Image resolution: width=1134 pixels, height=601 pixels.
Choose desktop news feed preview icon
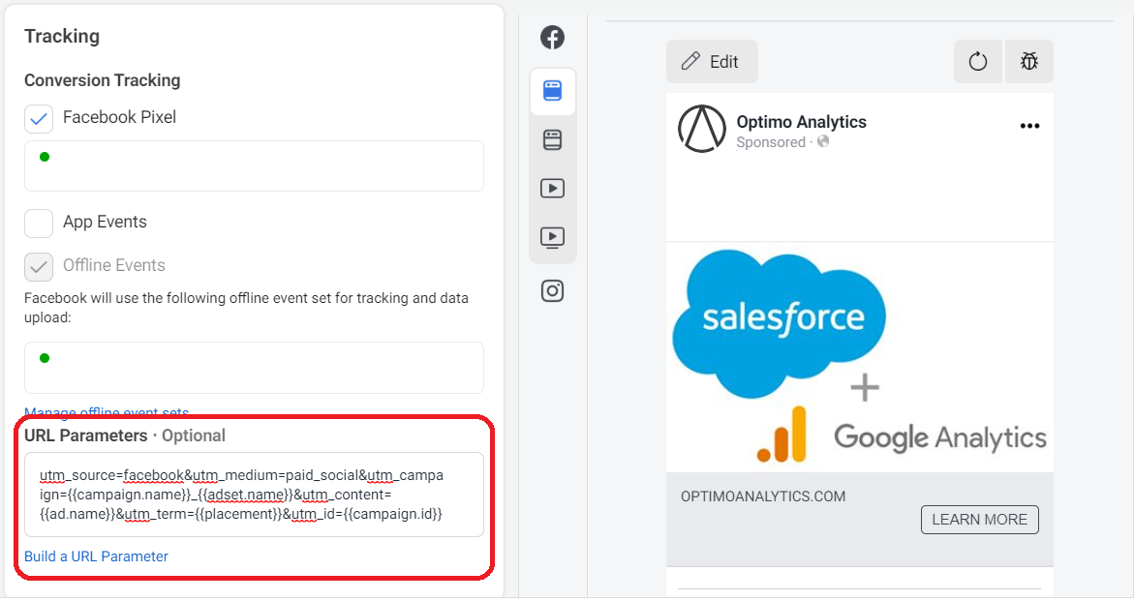[553, 139]
